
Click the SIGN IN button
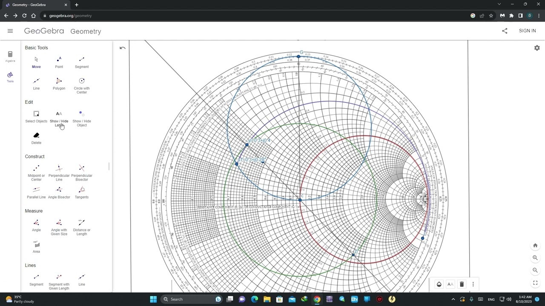coord(527,31)
